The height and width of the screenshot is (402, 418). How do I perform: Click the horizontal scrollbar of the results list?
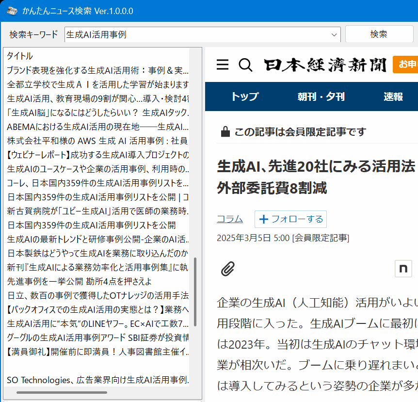coord(62,392)
